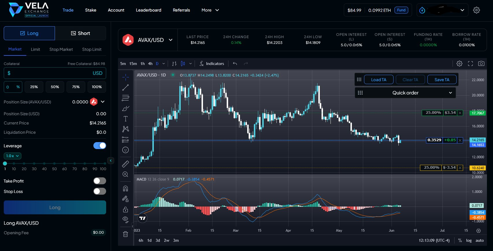Remove the $3.54 take profit line
Viewport: 493px width, 251px height.
460,113
